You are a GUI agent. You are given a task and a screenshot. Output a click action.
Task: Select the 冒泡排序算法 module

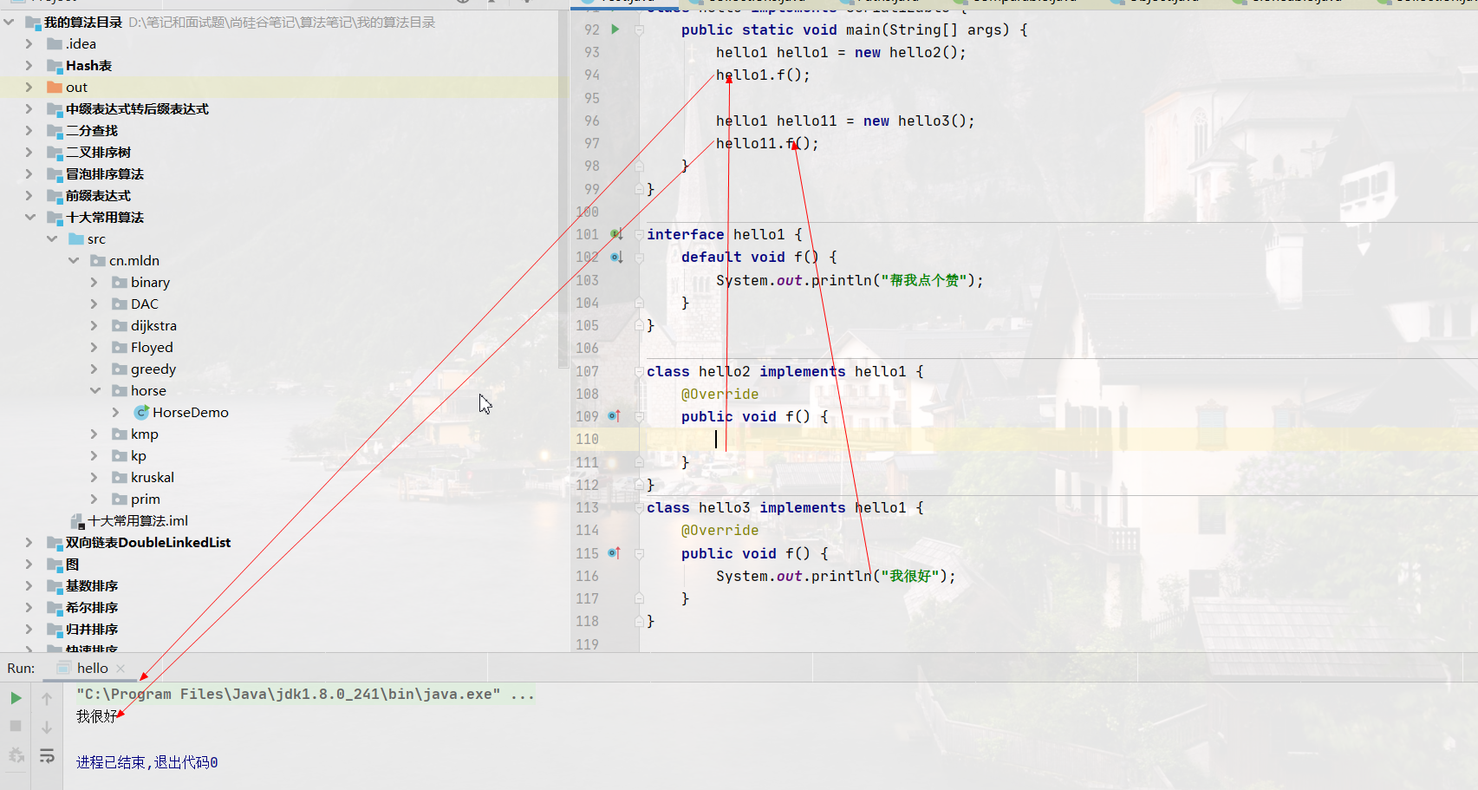click(105, 173)
